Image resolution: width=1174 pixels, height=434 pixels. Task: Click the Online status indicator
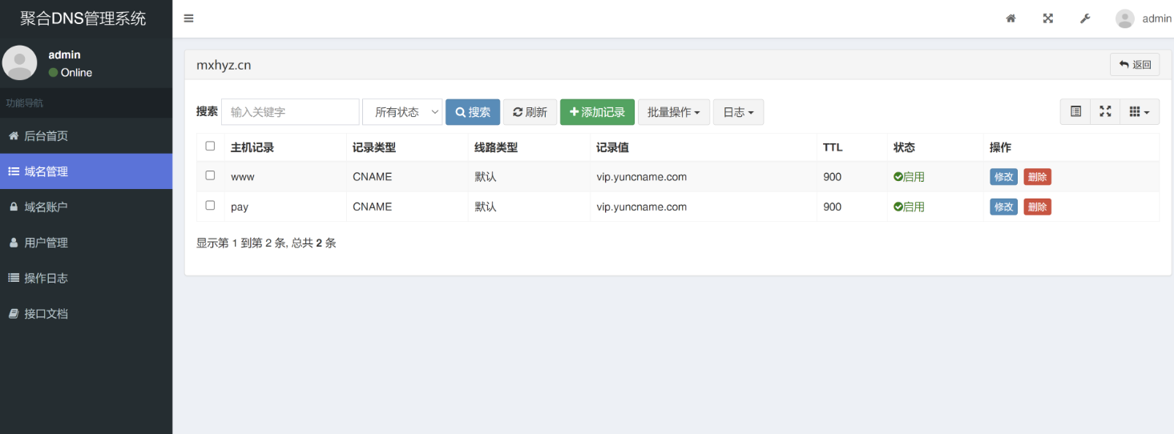point(71,72)
